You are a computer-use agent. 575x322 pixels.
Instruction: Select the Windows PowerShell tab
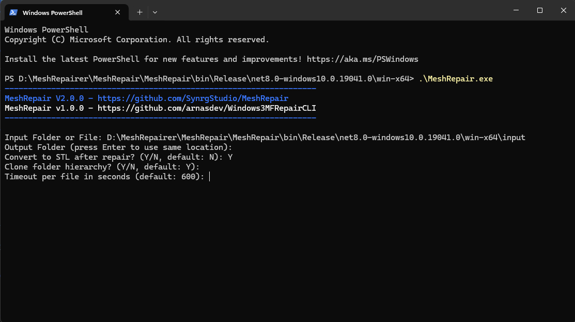pos(66,12)
